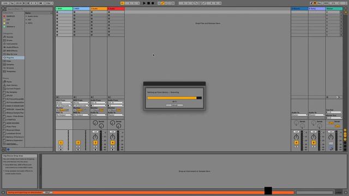Expand the Audio Units folder
349x196 pixels.
click(26, 16)
